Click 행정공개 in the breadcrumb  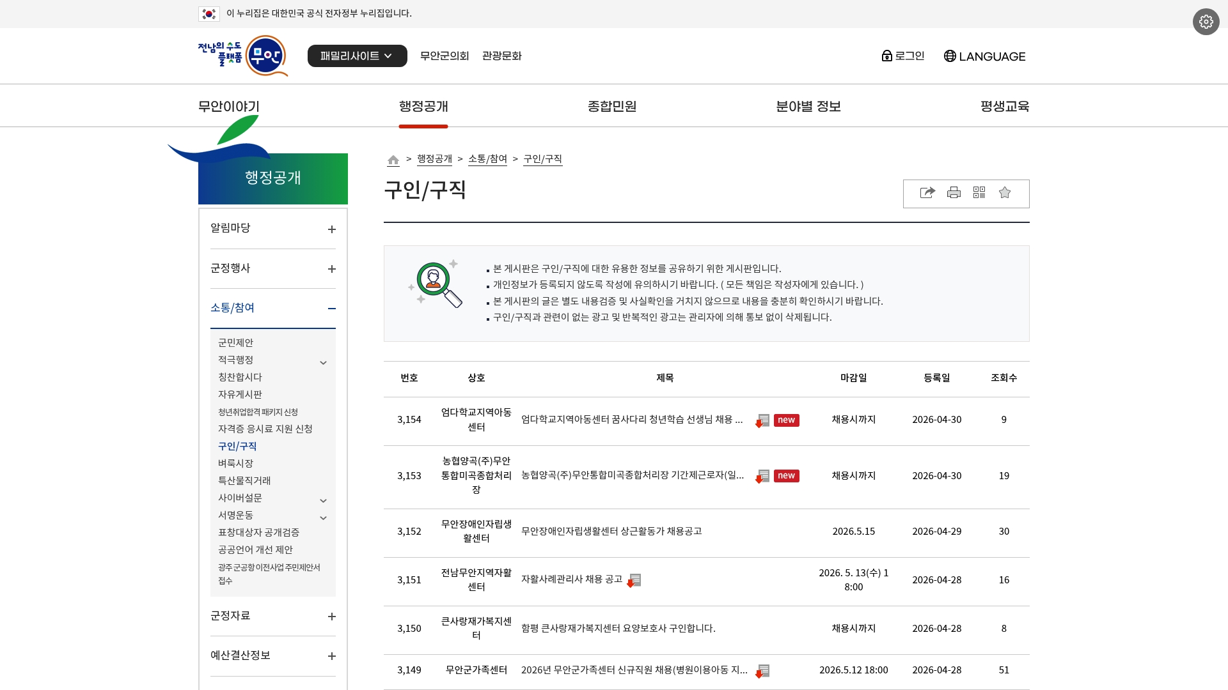(x=434, y=159)
